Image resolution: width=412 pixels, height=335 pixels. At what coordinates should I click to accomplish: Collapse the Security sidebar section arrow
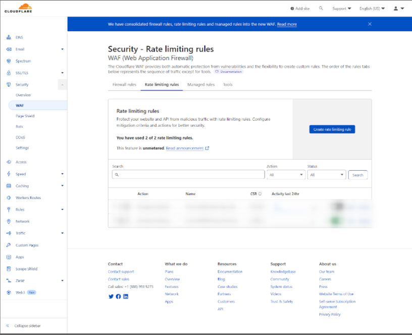click(62, 85)
